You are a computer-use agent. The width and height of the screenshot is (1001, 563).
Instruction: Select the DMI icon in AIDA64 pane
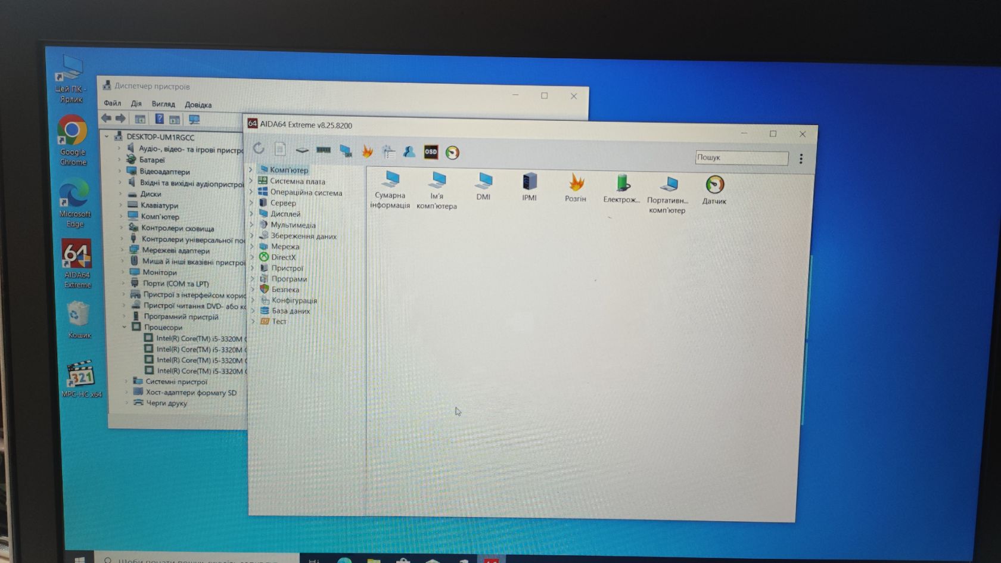pyautogui.click(x=484, y=186)
